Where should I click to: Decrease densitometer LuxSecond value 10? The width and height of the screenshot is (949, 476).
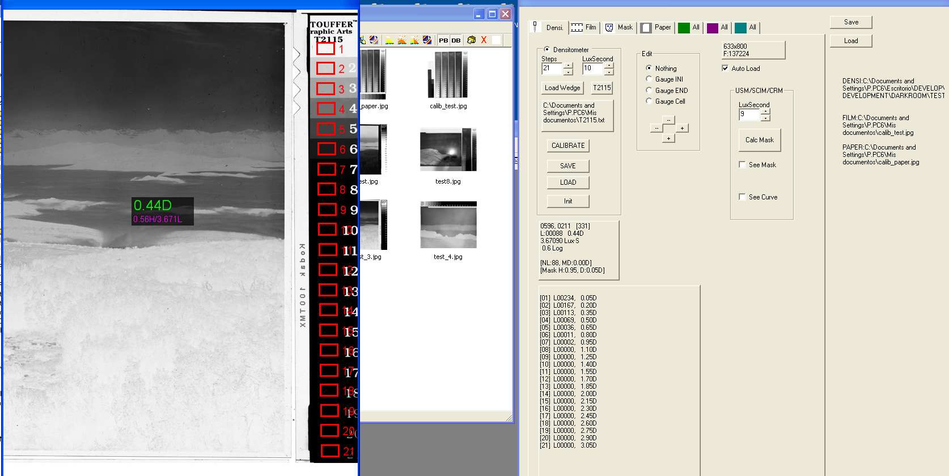[609, 72]
